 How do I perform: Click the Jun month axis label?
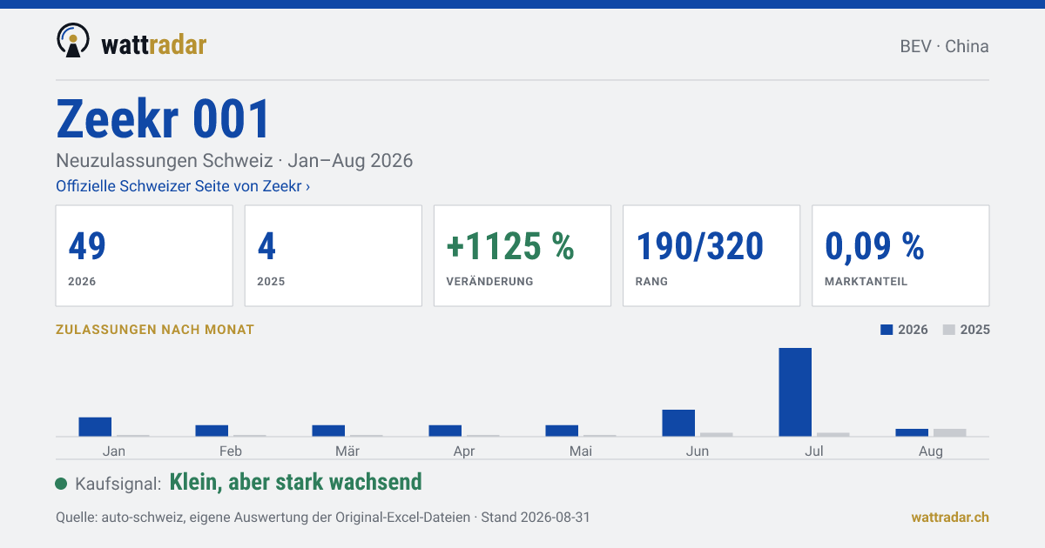(698, 451)
